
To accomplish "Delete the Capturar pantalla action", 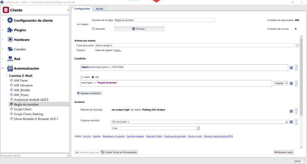I will [291, 122].
